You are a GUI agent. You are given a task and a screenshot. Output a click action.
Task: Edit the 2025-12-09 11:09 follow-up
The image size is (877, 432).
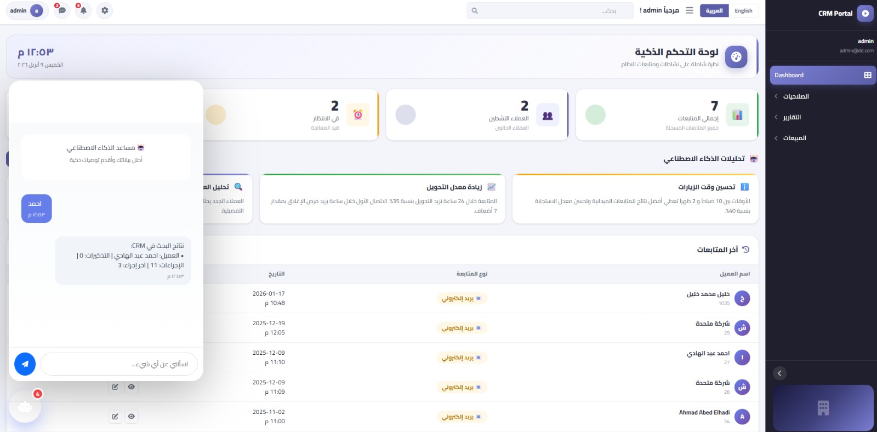coord(115,387)
